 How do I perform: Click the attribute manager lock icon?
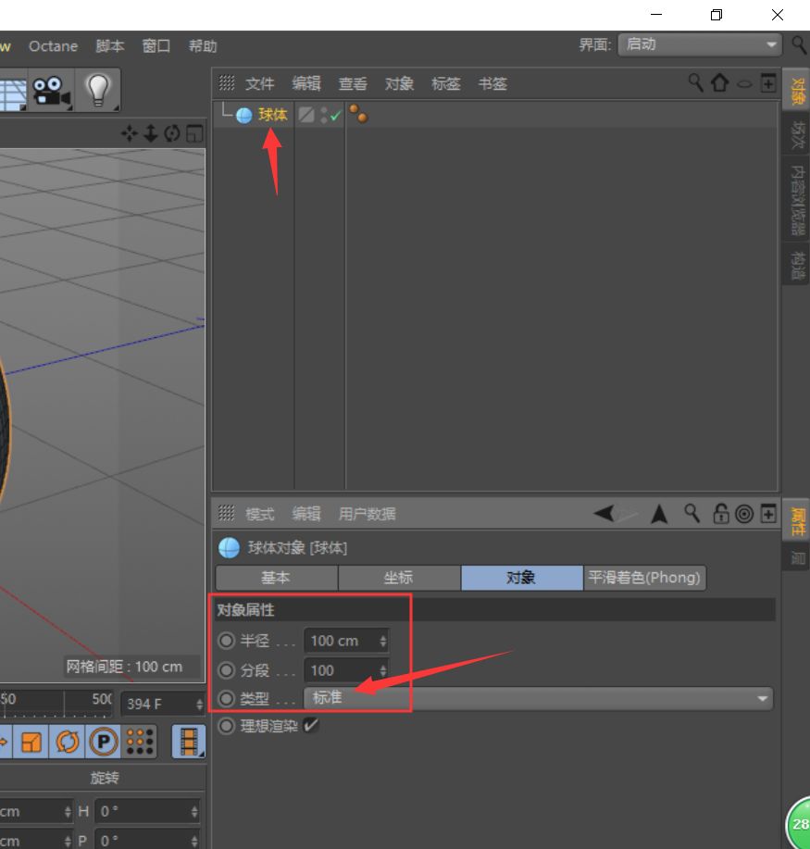click(x=720, y=513)
